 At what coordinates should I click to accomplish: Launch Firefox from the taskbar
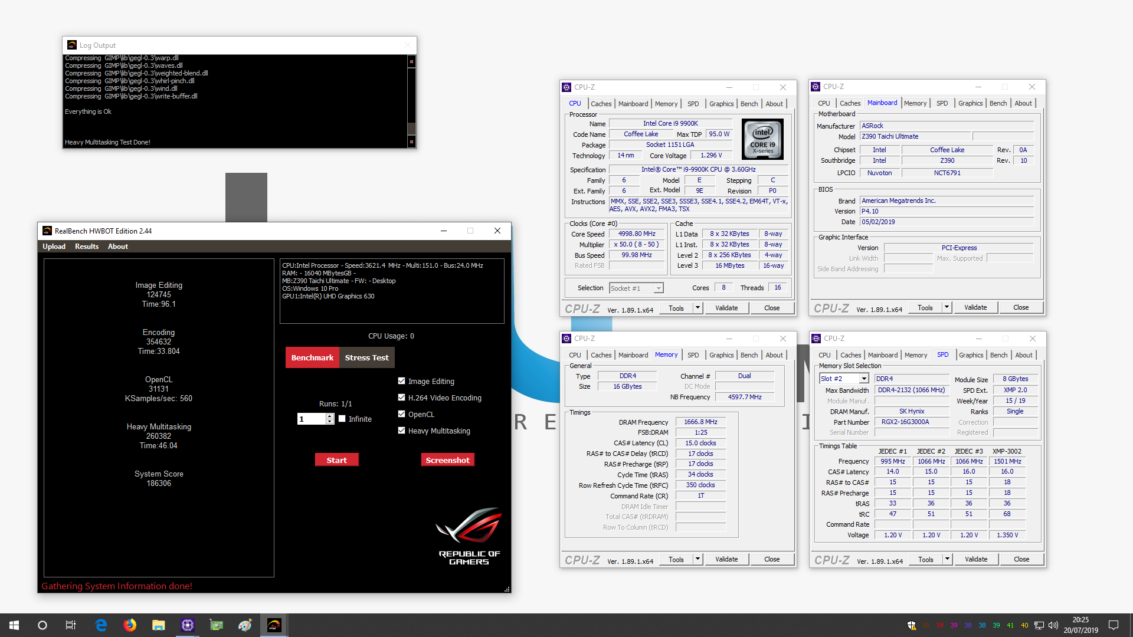pyautogui.click(x=130, y=625)
